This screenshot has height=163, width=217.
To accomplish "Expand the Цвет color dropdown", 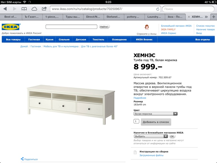I will (155, 114).
